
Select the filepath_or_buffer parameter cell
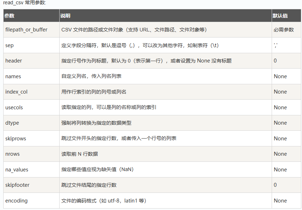[26, 30]
